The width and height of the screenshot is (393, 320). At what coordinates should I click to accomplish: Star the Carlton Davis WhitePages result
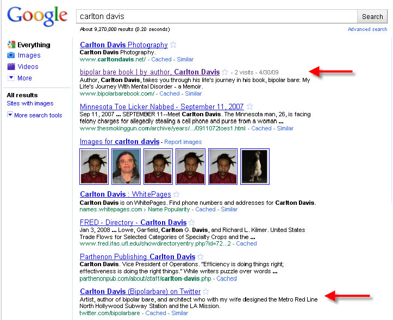point(177,194)
